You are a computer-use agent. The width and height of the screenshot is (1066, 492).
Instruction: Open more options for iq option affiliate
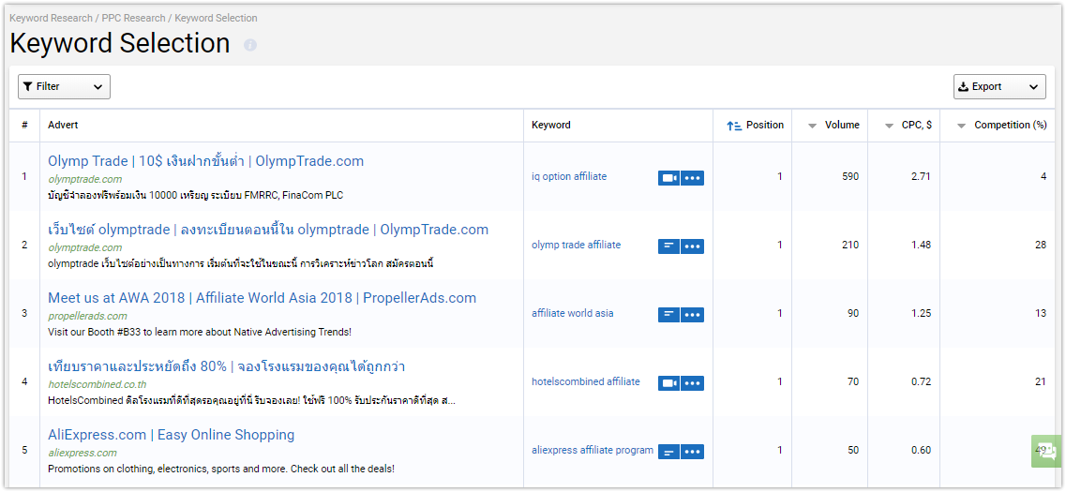pos(692,178)
